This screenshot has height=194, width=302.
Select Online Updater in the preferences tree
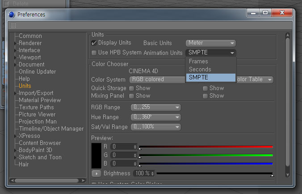tap(38, 72)
